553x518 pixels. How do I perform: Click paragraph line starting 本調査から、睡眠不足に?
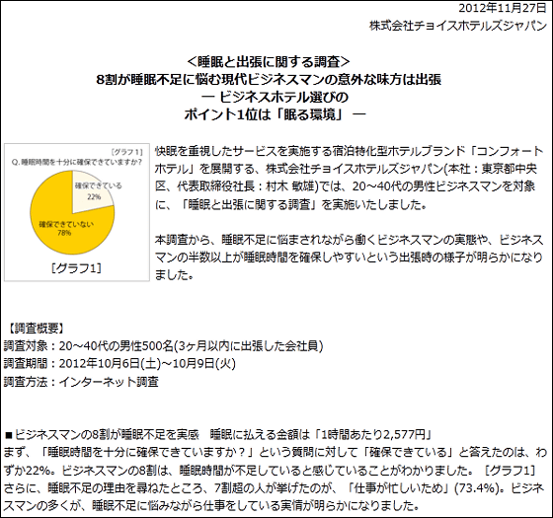coord(349,241)
